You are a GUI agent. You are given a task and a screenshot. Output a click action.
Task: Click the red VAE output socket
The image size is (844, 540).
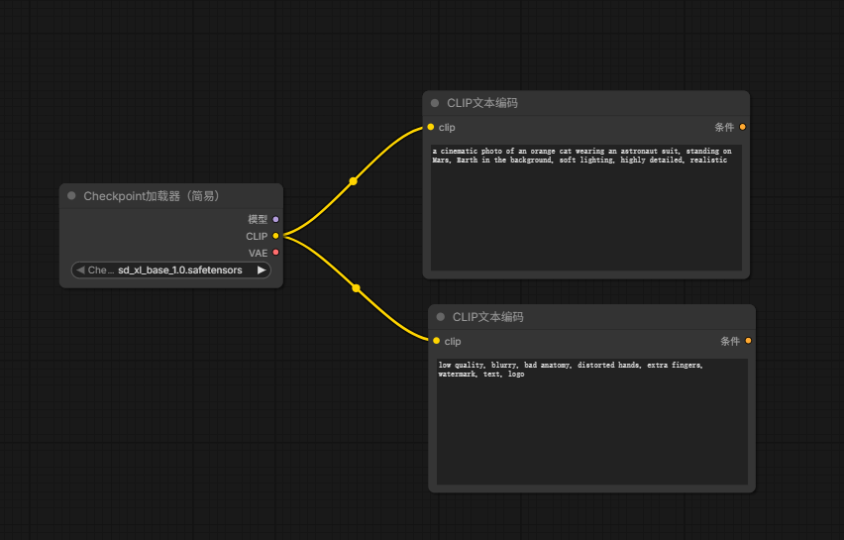click(x=275, y=253)
